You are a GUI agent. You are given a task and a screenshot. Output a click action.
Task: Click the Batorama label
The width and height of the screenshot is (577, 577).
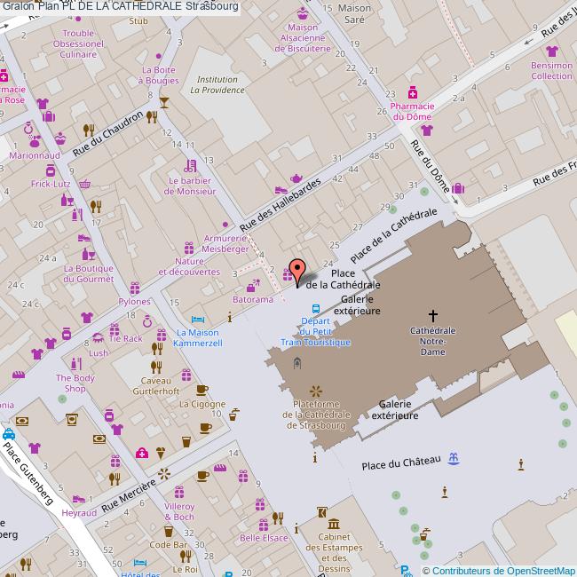[253, 300]
